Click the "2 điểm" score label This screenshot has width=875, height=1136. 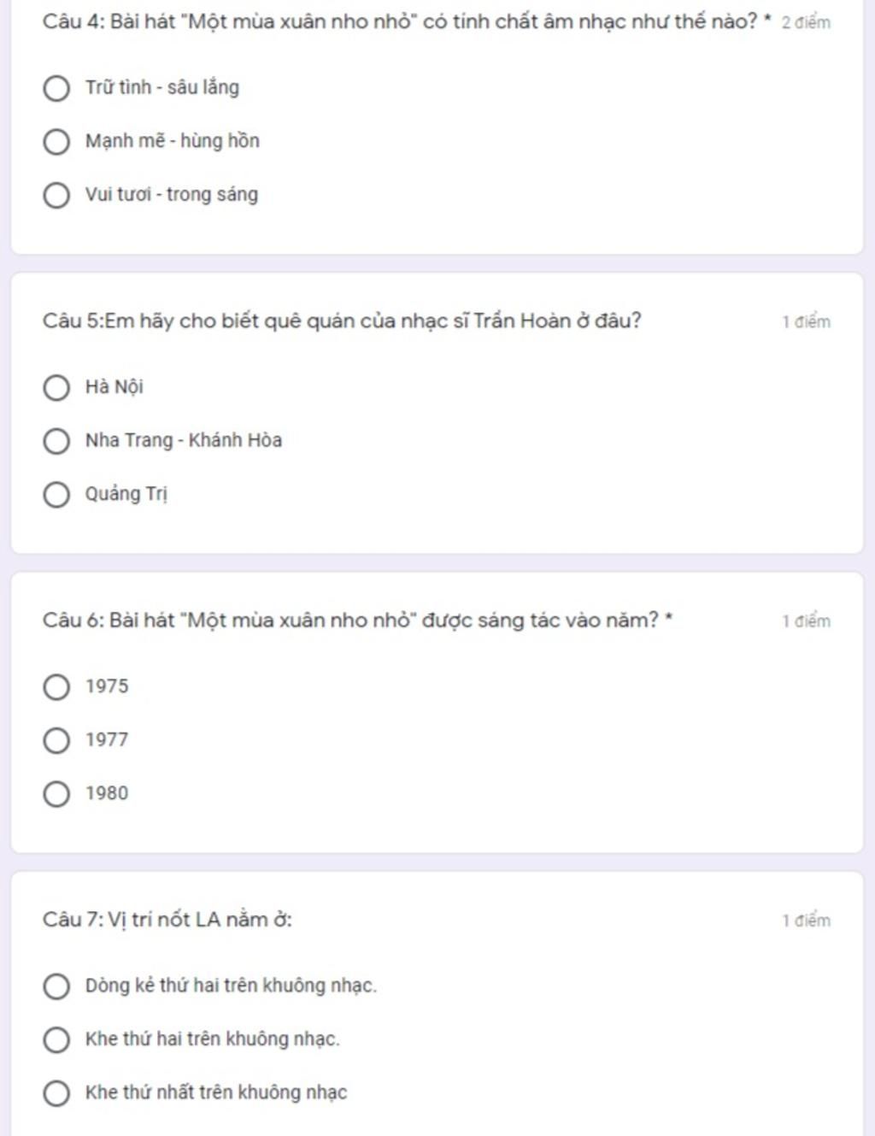tap(806, 23)
